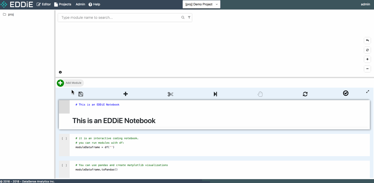Open the [proj] Demo Project dropdown
The height and width of the screenshot is (183, 374).
point(201,4)
